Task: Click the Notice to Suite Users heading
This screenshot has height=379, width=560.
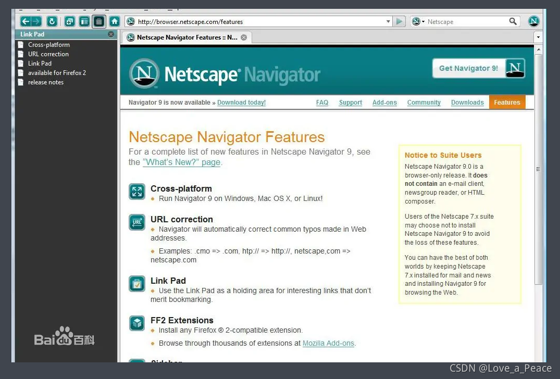Action: point(443,155)
